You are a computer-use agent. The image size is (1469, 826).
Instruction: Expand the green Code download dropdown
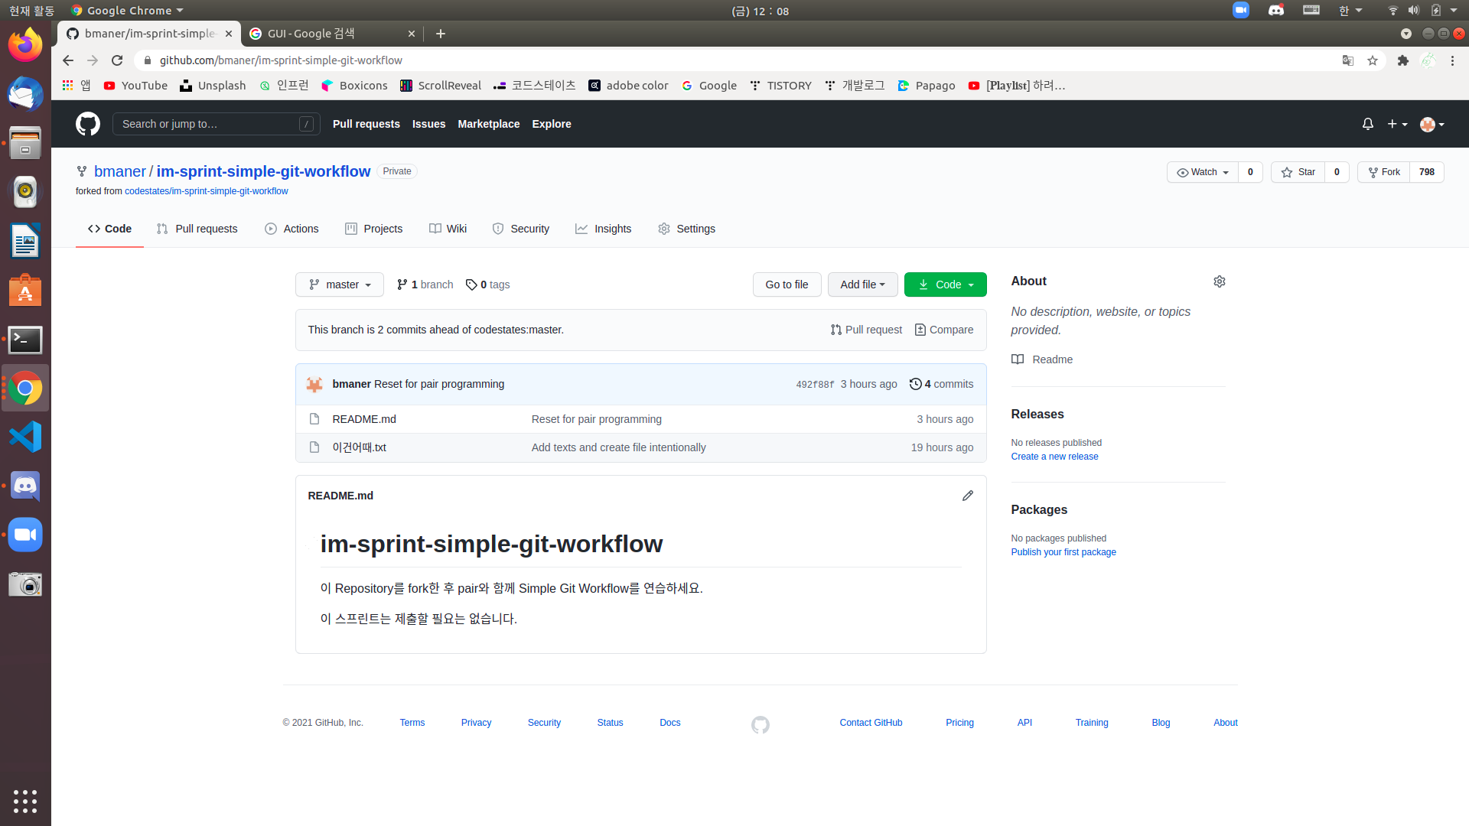(x=945, y=285)
